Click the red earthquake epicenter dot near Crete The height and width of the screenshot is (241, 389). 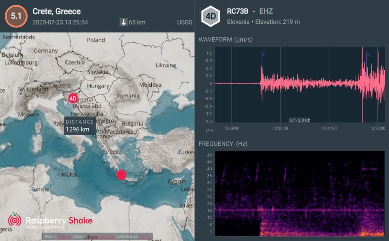pos(121,175)
